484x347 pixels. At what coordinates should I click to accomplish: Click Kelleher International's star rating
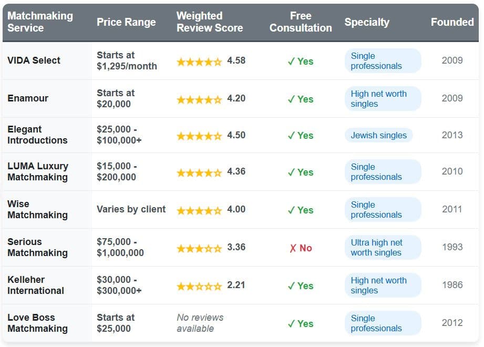pos(199,286)
